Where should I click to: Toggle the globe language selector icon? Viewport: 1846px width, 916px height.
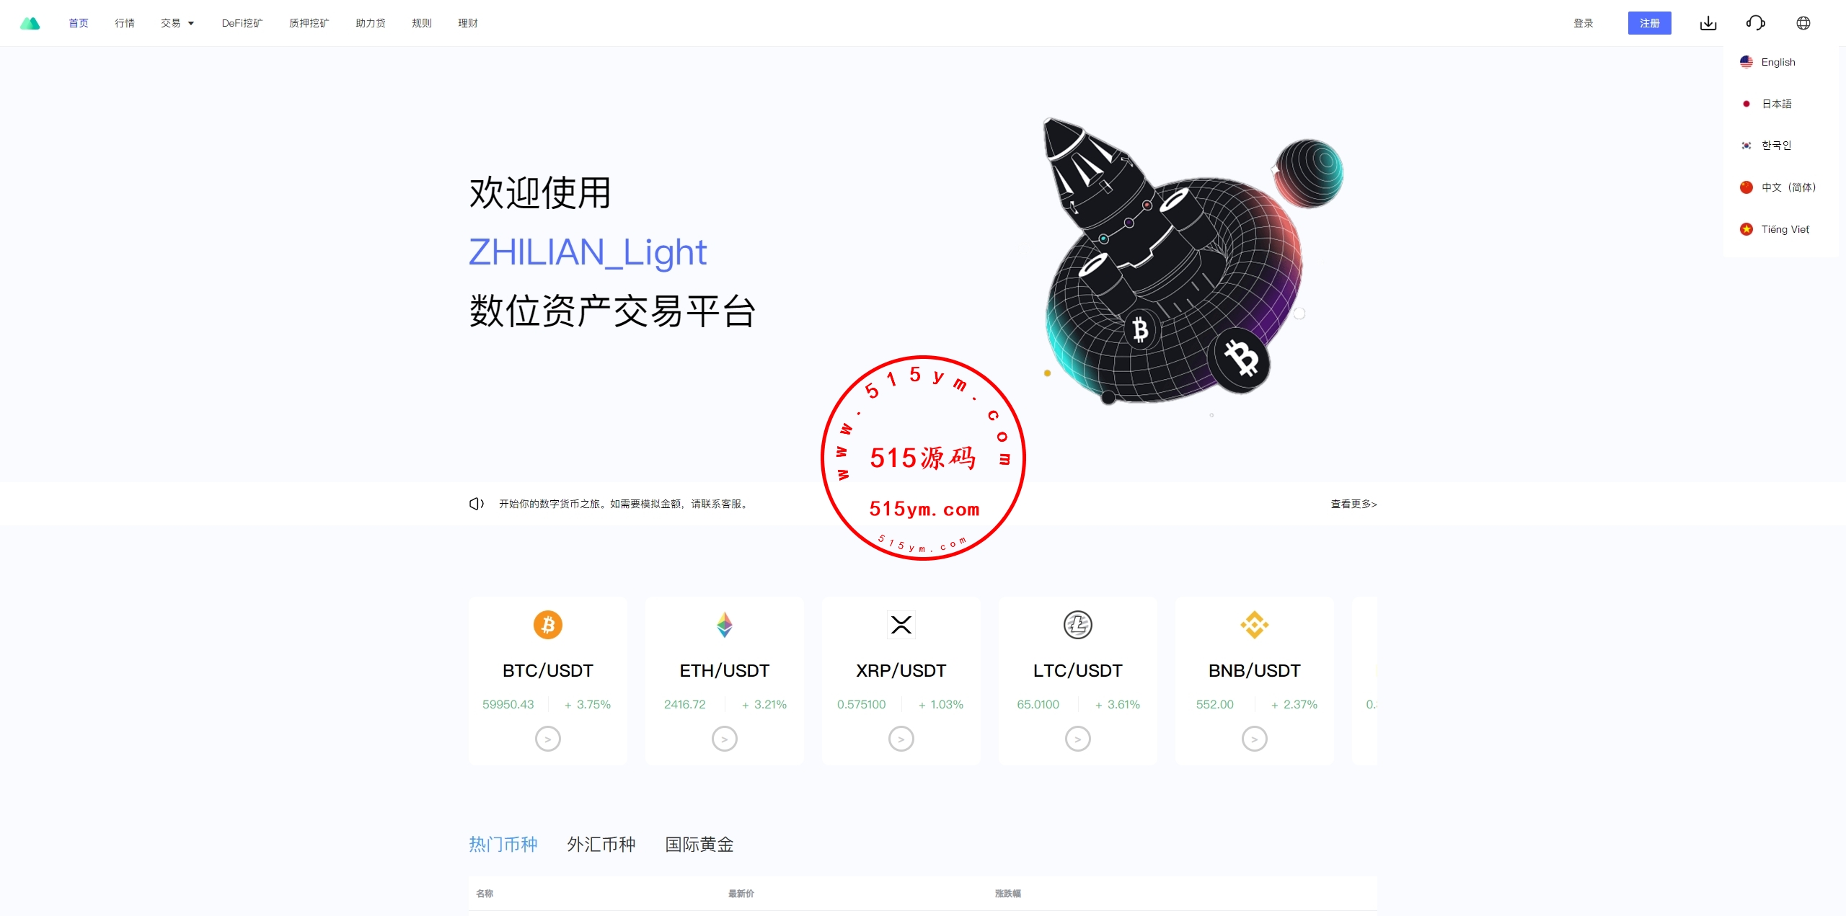coord(1803,23)
